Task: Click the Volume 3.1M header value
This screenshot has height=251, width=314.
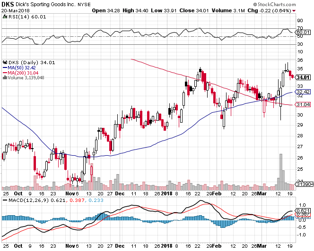Action: coord(228,10)
